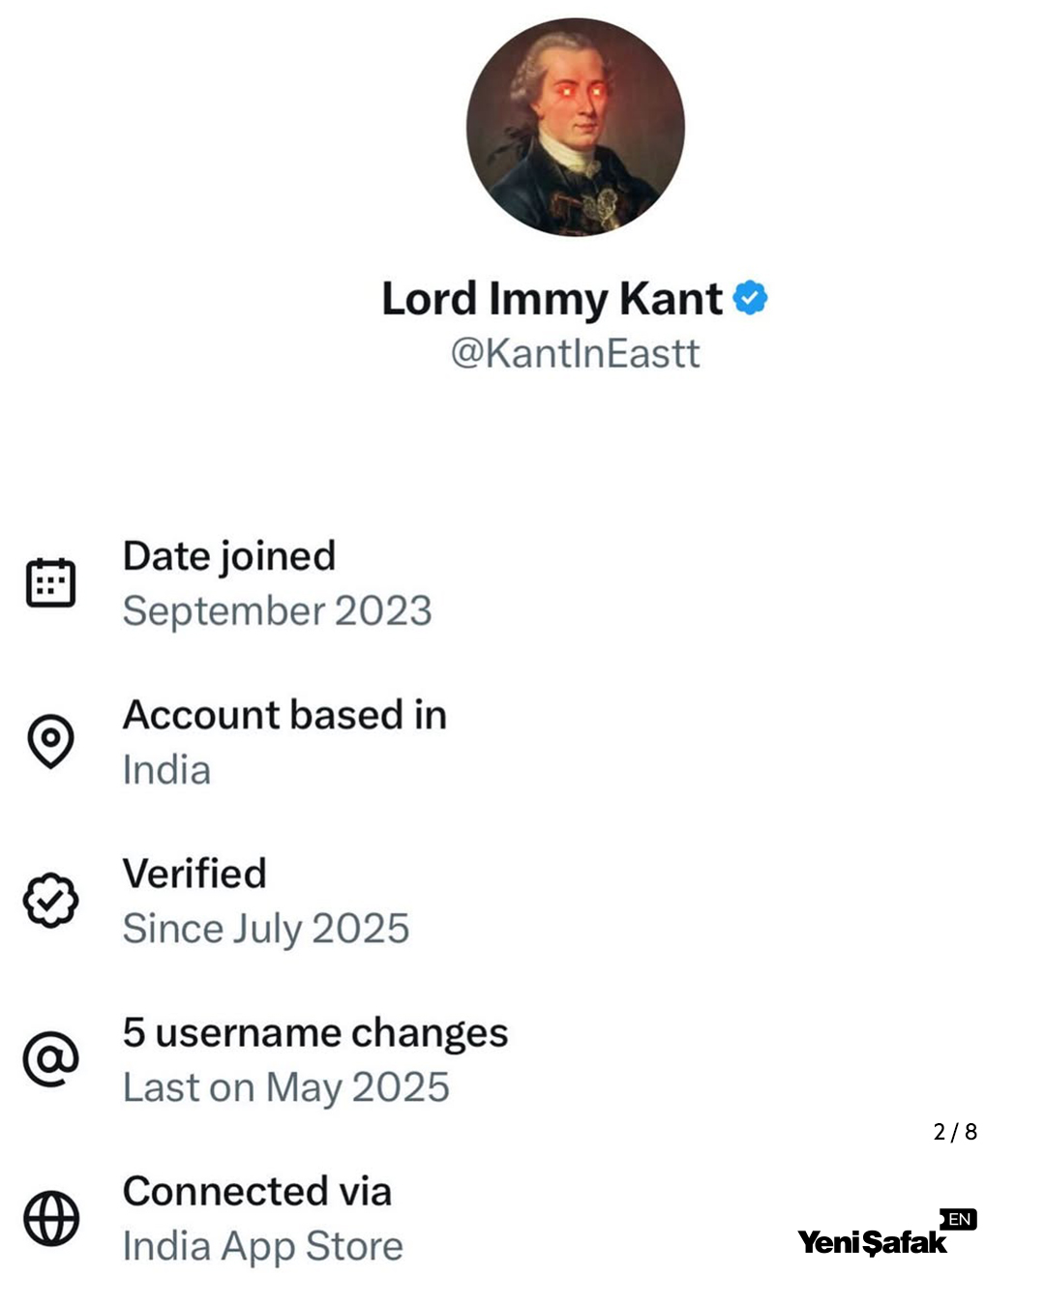
Task: Click the @KantInEastt handle
Action: (x=575, y=353)
